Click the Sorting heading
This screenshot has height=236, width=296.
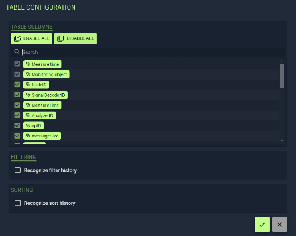coord(22,190)
